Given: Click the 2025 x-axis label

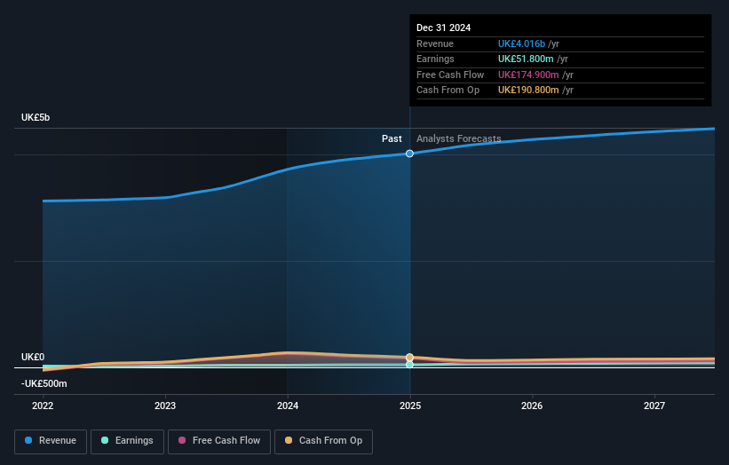Looking at the screenshot, I should pos(410,406).
